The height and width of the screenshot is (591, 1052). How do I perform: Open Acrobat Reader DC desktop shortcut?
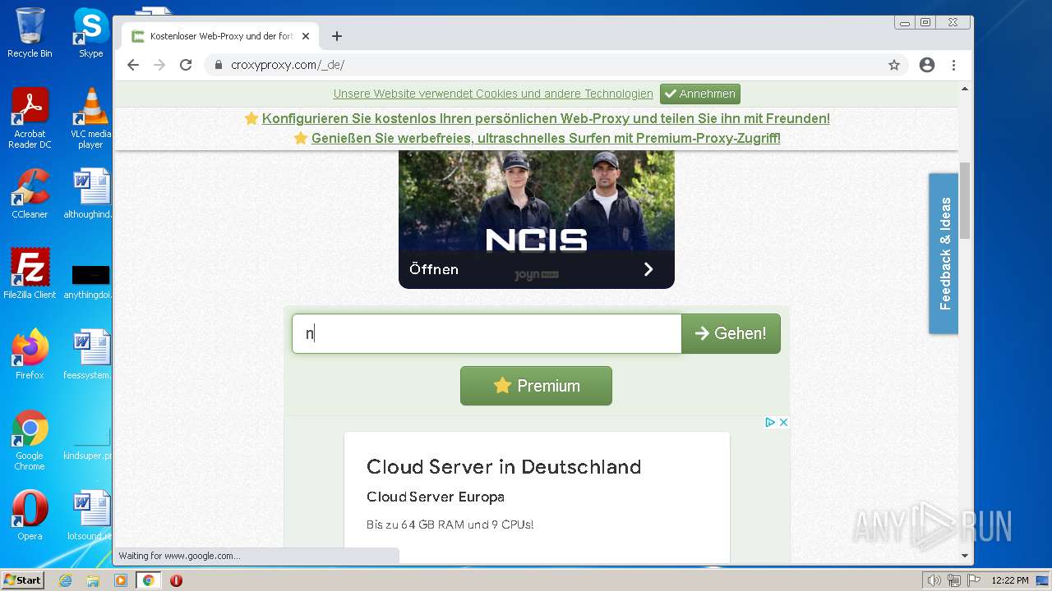pyautogui.click(x=30, y=118)
